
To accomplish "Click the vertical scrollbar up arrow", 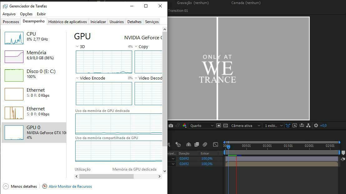I will point(165,29).
